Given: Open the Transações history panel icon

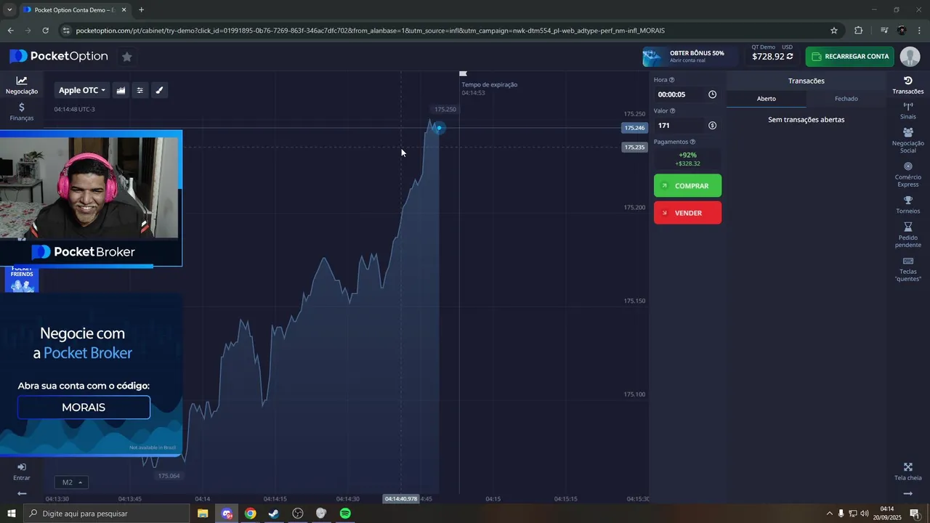Looking at the screenshot, I should pos(908,85).
